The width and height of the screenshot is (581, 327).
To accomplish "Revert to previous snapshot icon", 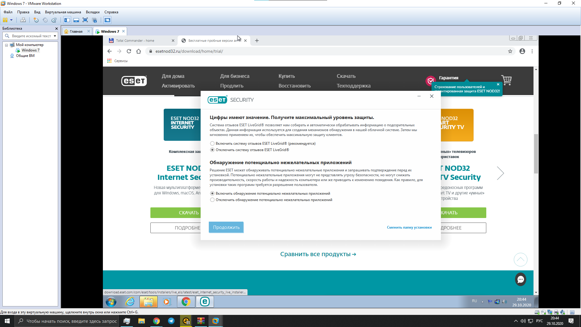I will click(x=45, y=20).
